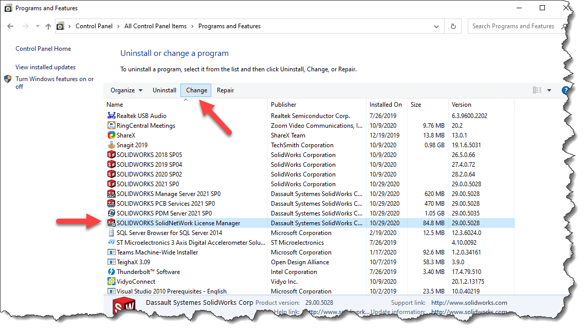The image size is (586, 333).
Task: Refresh the Programs and Features list
Action: (x=453, y=26)
